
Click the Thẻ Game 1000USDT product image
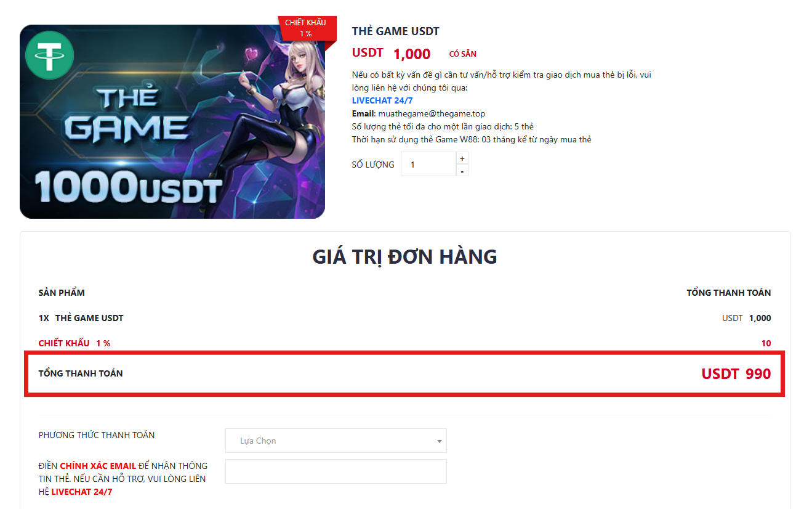click(172, 122)
